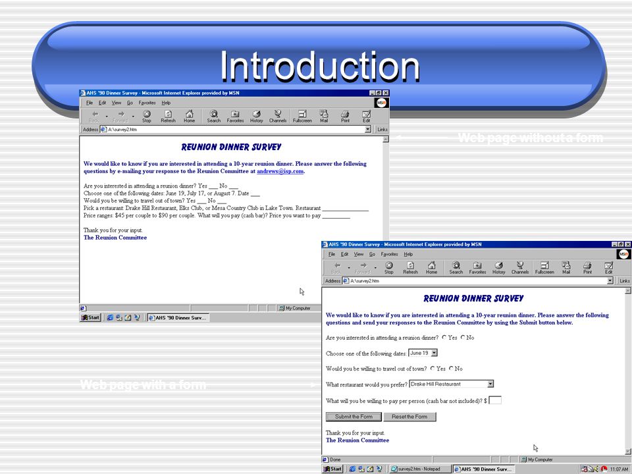
Task: Click Stop icon in the front survey window
Action: coord(389,268)
